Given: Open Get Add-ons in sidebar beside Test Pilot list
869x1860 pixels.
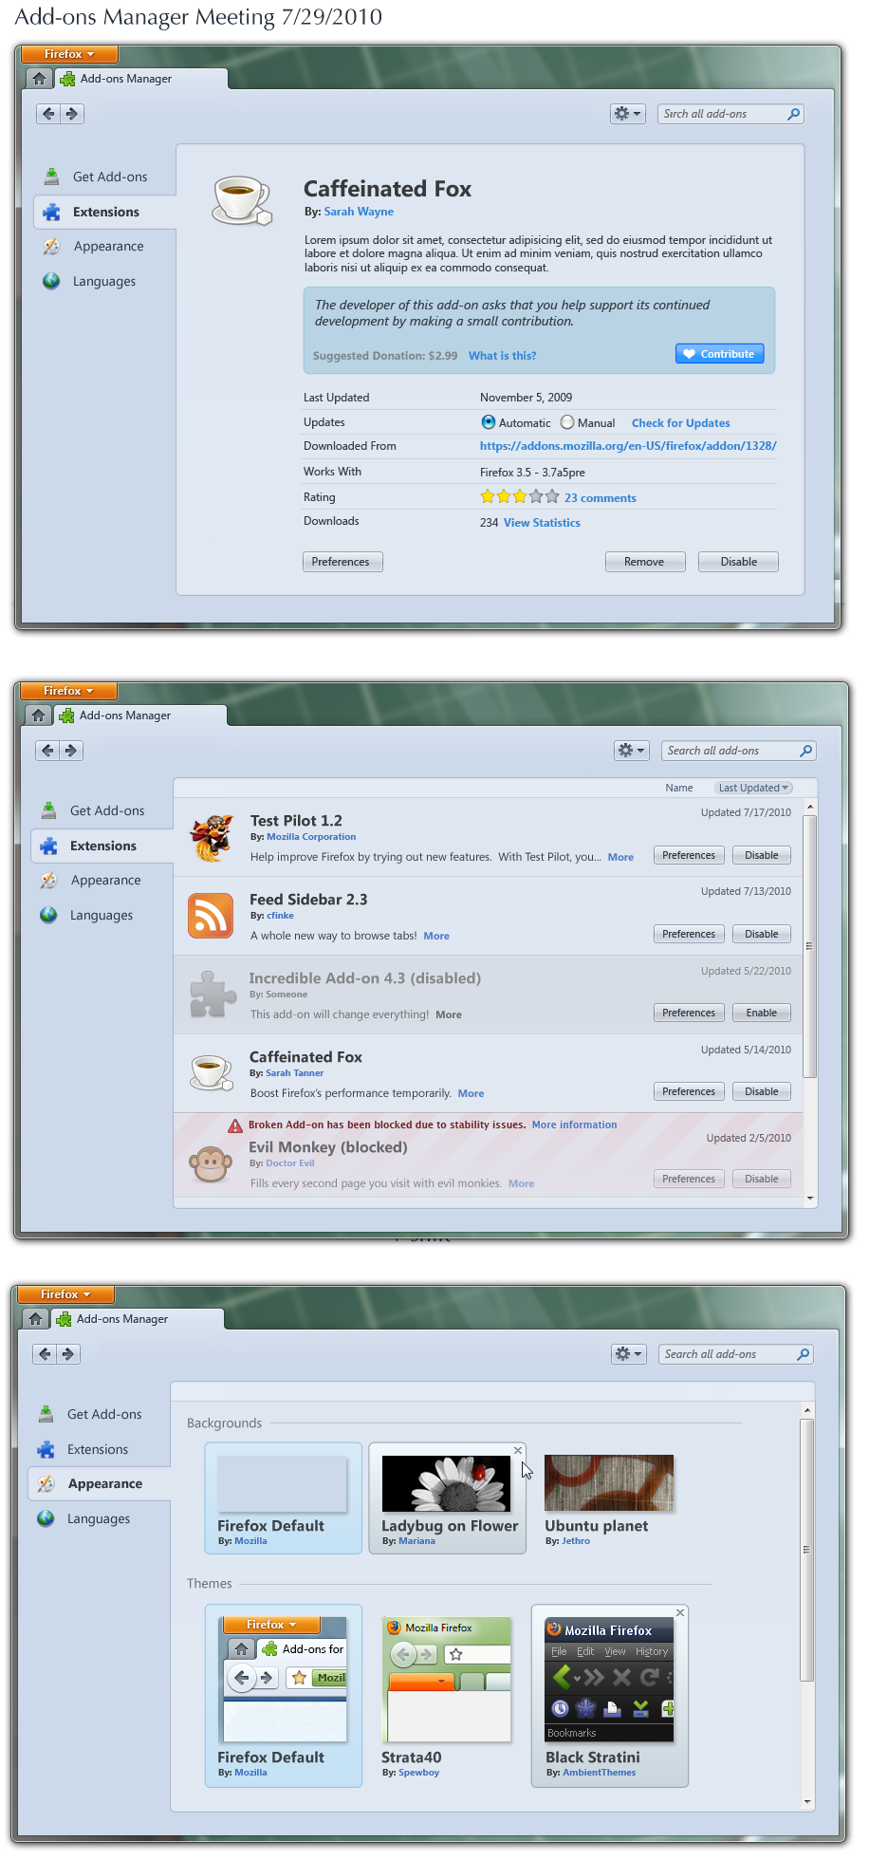Looking at the screenshot, I should [x=106, y=810].
